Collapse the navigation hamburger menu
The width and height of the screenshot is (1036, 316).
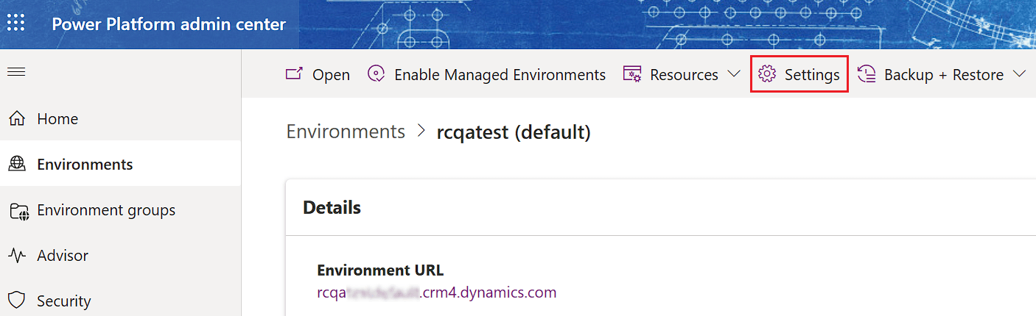tap(16, 72)
